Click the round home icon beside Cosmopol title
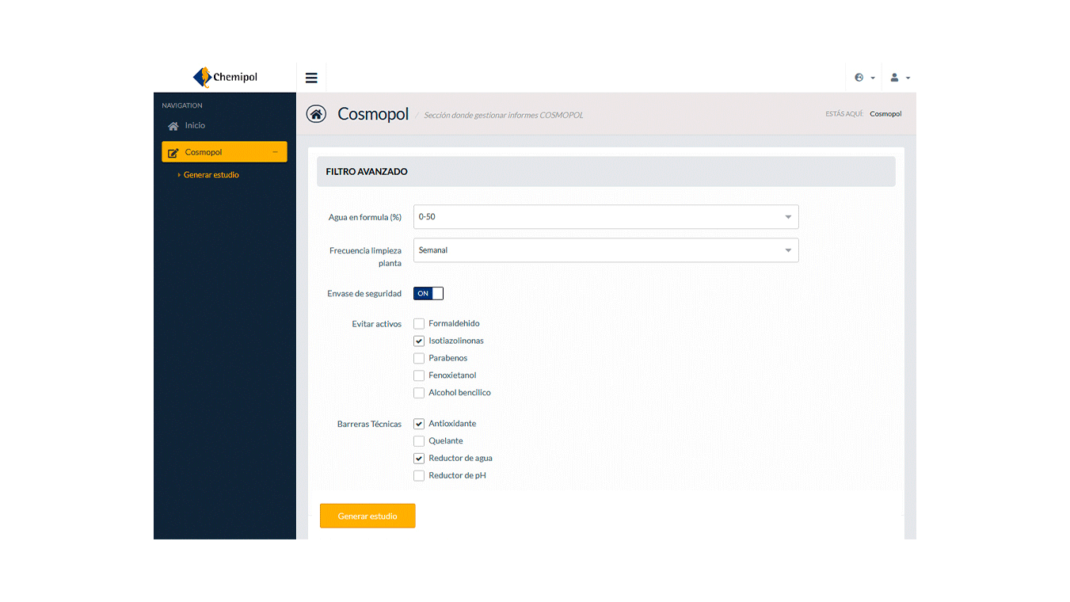 pos(316,114)
